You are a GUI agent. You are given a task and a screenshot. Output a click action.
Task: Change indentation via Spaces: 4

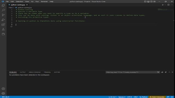[x=122, y=97]
